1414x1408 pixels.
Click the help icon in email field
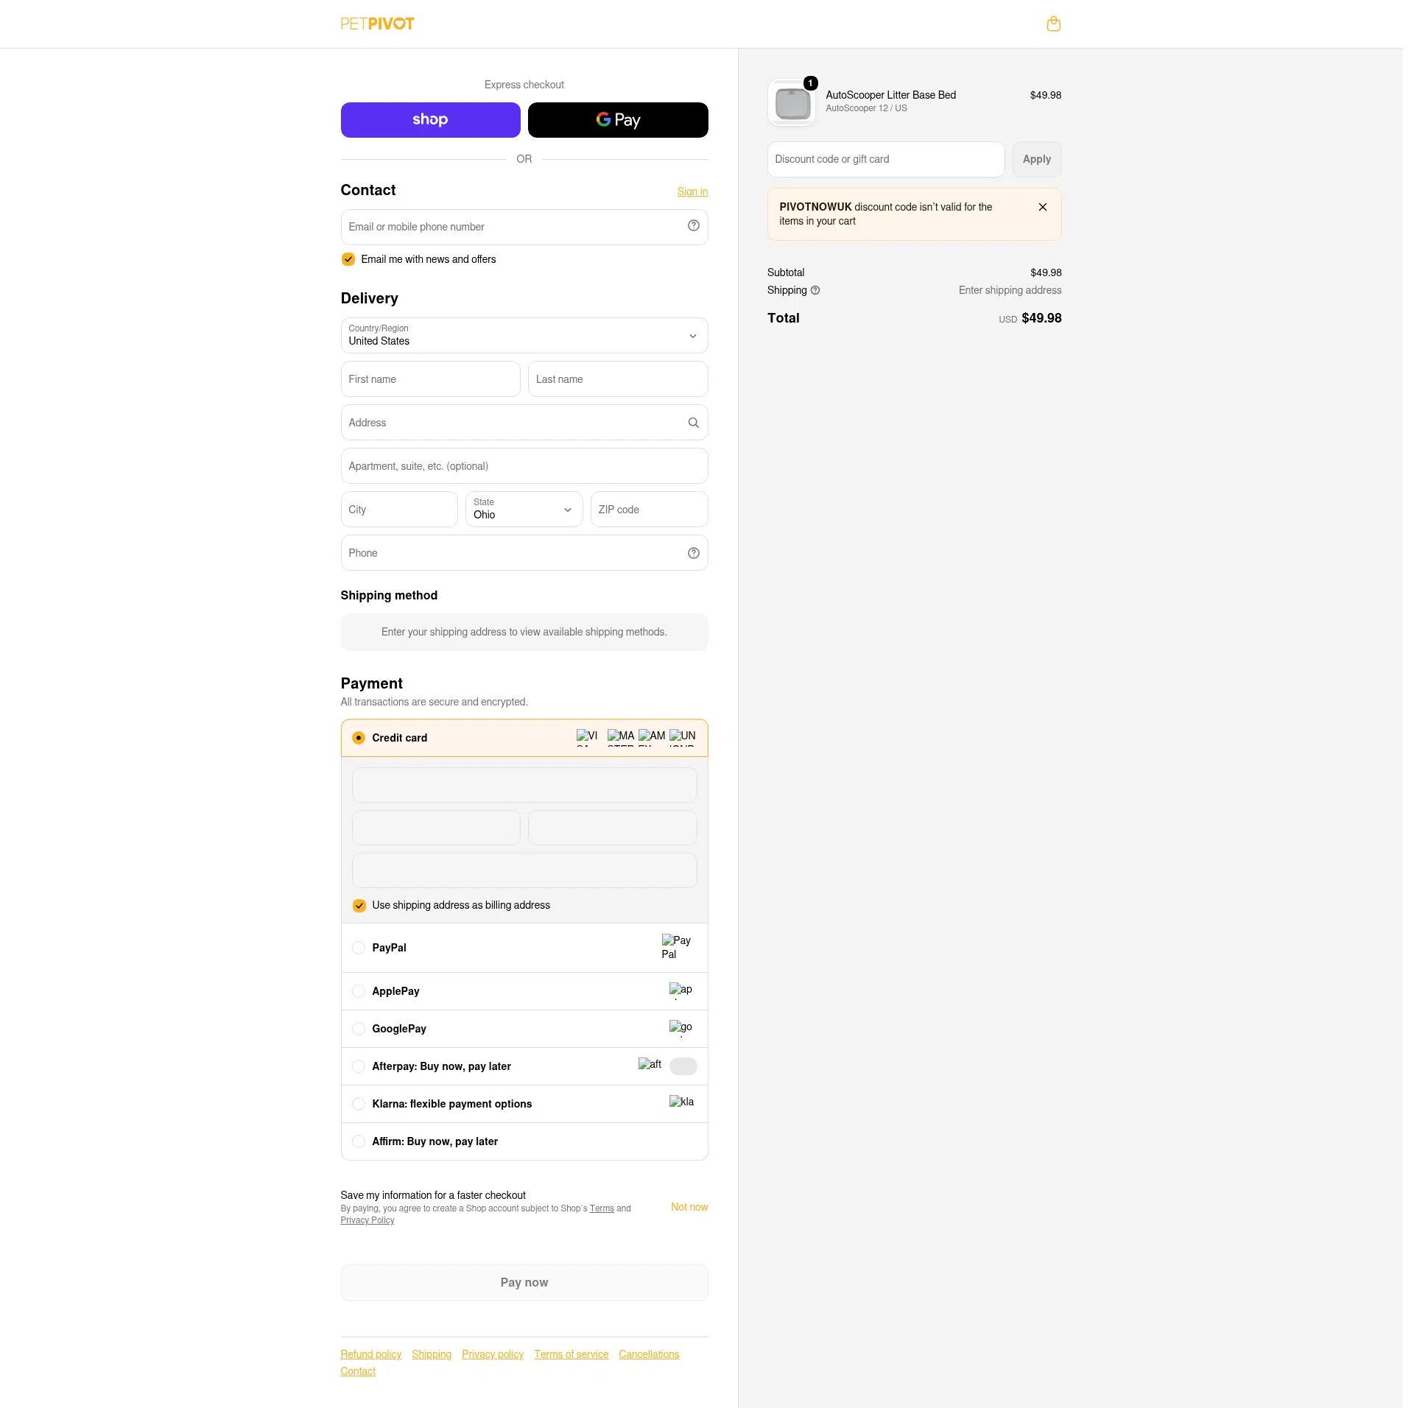tap(693, 226)
